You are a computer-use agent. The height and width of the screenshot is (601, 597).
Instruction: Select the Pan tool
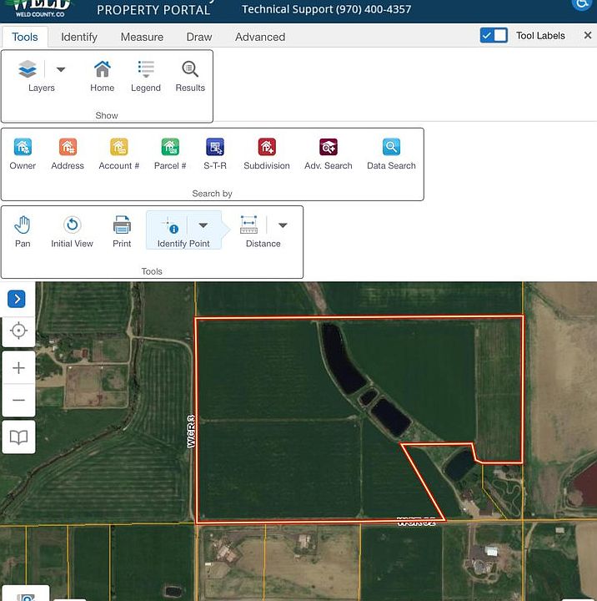[23, 231]
